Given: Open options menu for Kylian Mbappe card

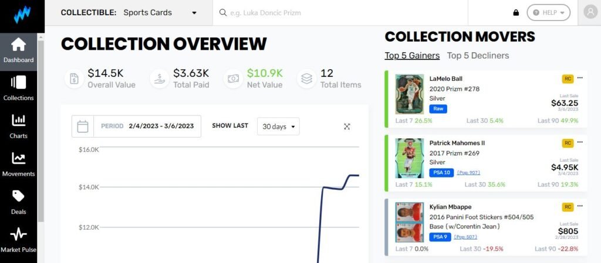Looking at the screenshot, I should click(580, 206).
